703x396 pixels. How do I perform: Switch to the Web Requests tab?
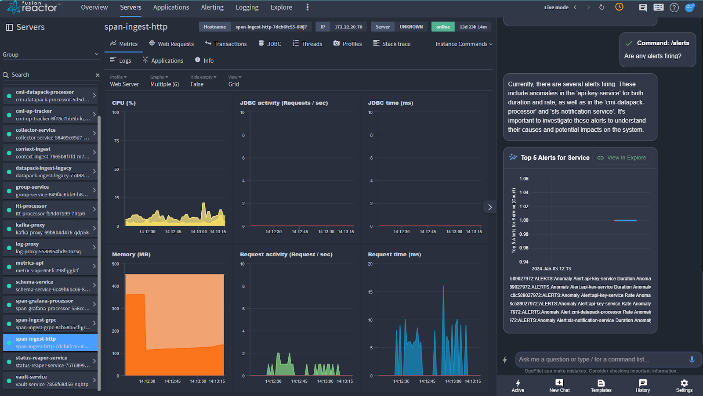click(x=171, y=44)
